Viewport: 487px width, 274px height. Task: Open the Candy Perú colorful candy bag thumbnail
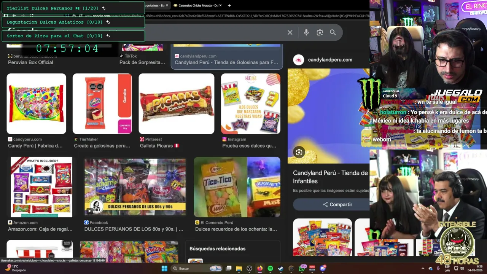tap(37, 104)
